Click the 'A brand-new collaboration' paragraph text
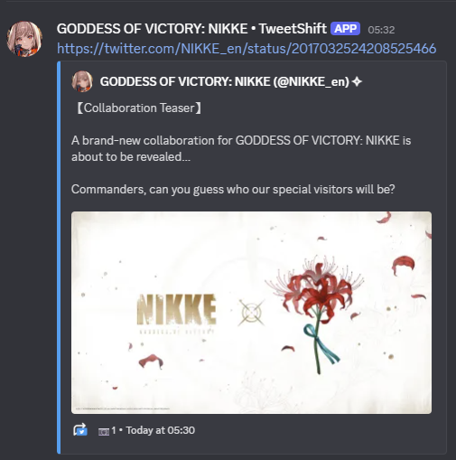This screenshot has height=460, width=456. 241,148
